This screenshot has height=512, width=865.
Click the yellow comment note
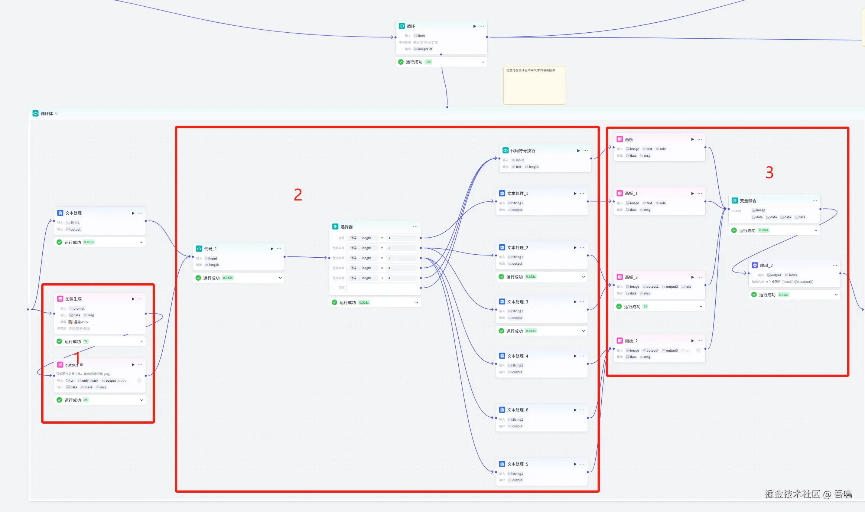pos(534,85)
